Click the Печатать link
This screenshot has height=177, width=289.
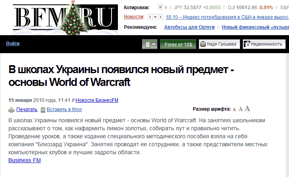coord(27,109)
